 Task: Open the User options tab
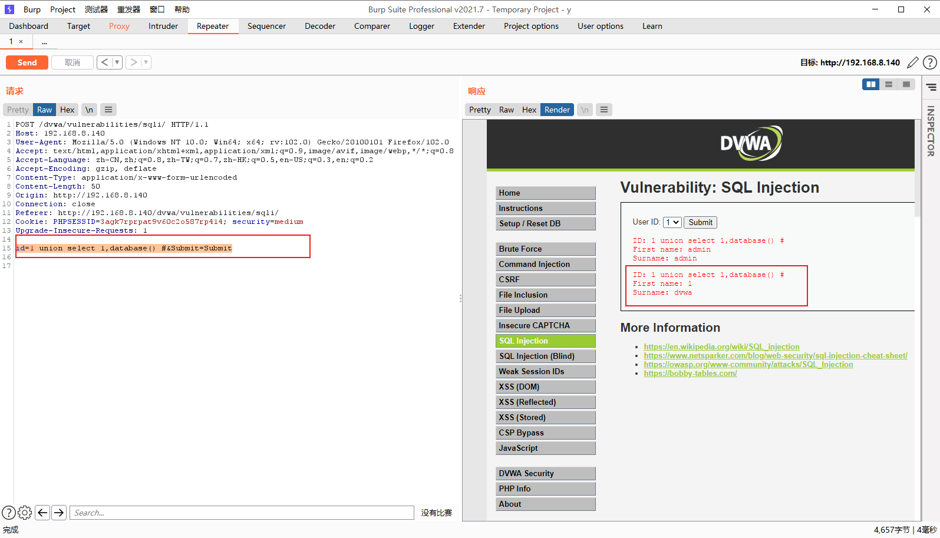click(x=601, y=26)
